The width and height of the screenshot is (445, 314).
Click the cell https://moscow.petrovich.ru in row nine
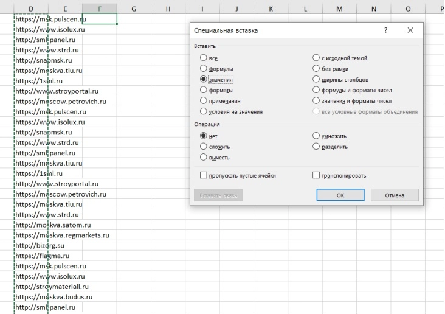[x=31, y=102]
